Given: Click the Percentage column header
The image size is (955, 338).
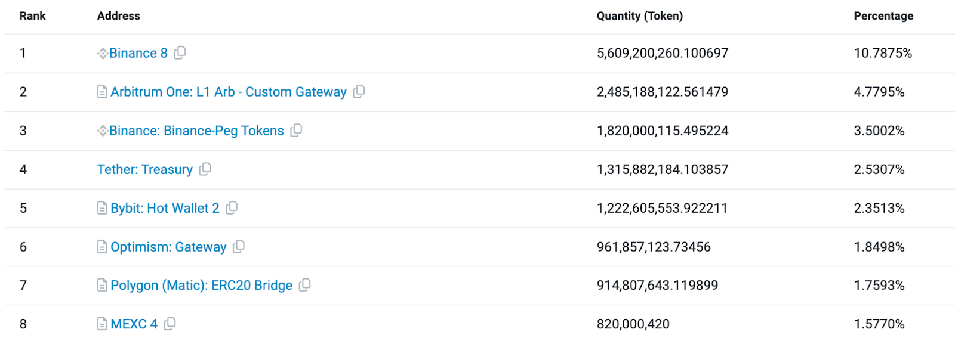Looking at the screenshot, I should click(x=883, y=16).
